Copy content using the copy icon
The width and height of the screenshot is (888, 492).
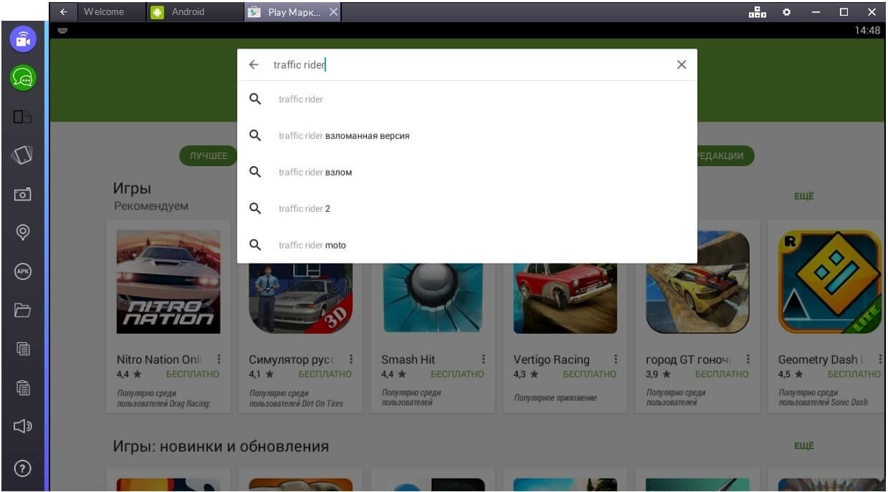click(22, 349)
